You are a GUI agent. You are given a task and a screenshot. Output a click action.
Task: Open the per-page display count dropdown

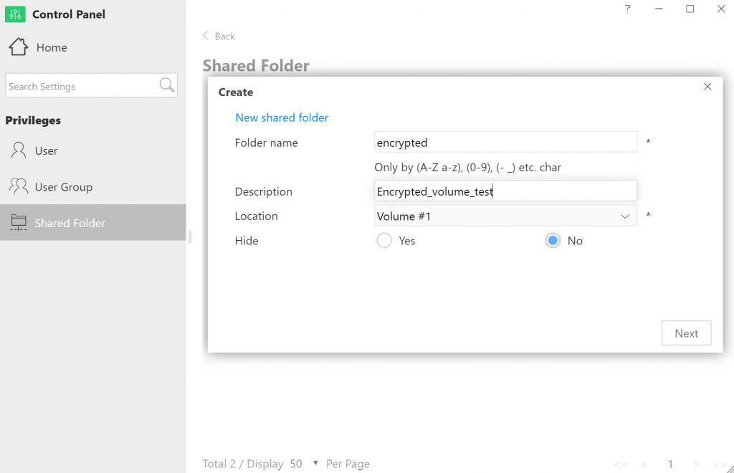point(315,464)
